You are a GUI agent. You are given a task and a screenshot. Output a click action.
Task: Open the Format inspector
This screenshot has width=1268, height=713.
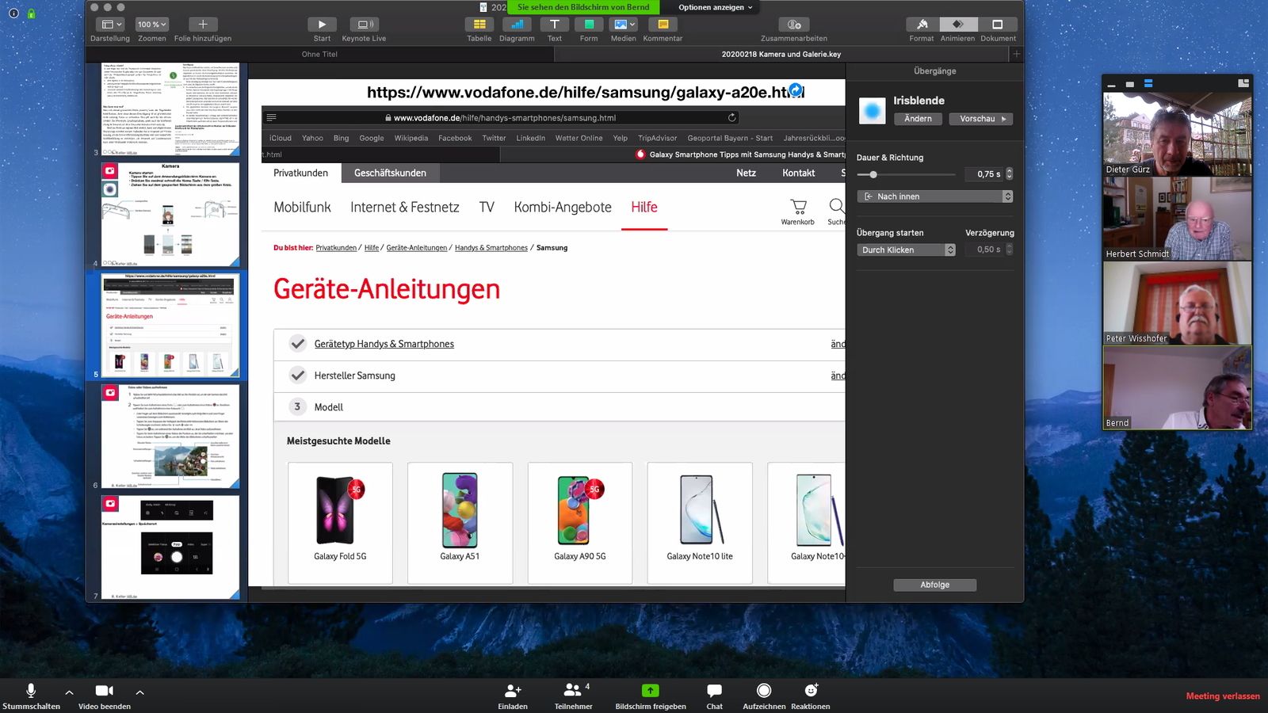922,25
